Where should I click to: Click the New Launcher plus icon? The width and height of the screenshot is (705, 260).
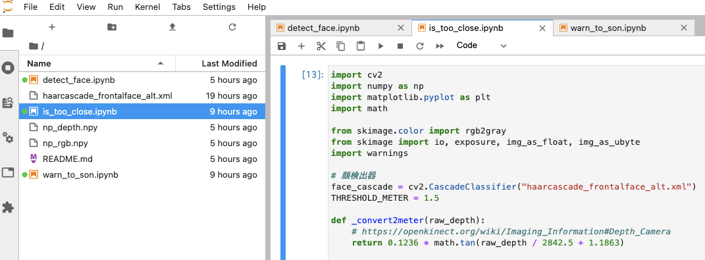(x=52, y=27)
